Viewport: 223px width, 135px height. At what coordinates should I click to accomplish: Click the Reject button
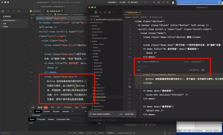click(187, 62)
